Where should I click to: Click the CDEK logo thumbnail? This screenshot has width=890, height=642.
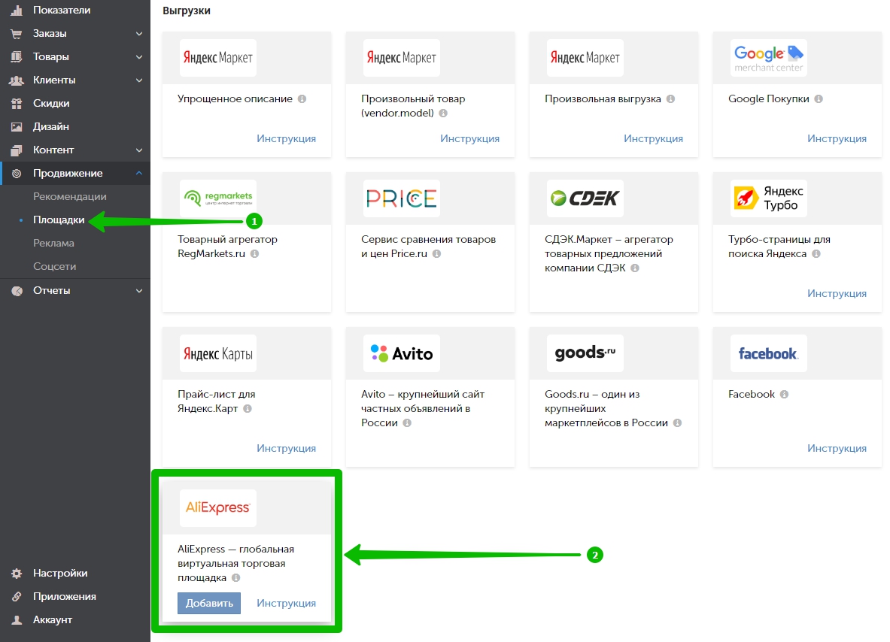point(585,198)
